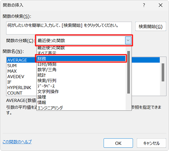Image resolution: width=169 pixels, height=151 pixels.
Task: Close the 関数の挿入 dialog
Action: pos(161,5)
